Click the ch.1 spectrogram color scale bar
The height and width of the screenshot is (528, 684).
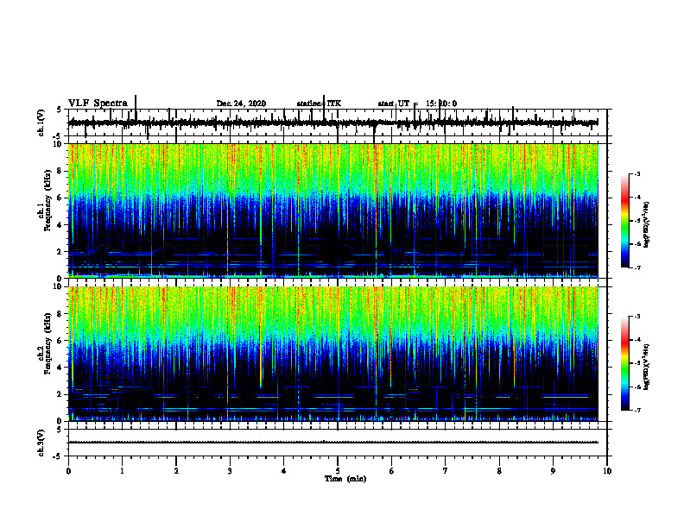tap(624, 221)
